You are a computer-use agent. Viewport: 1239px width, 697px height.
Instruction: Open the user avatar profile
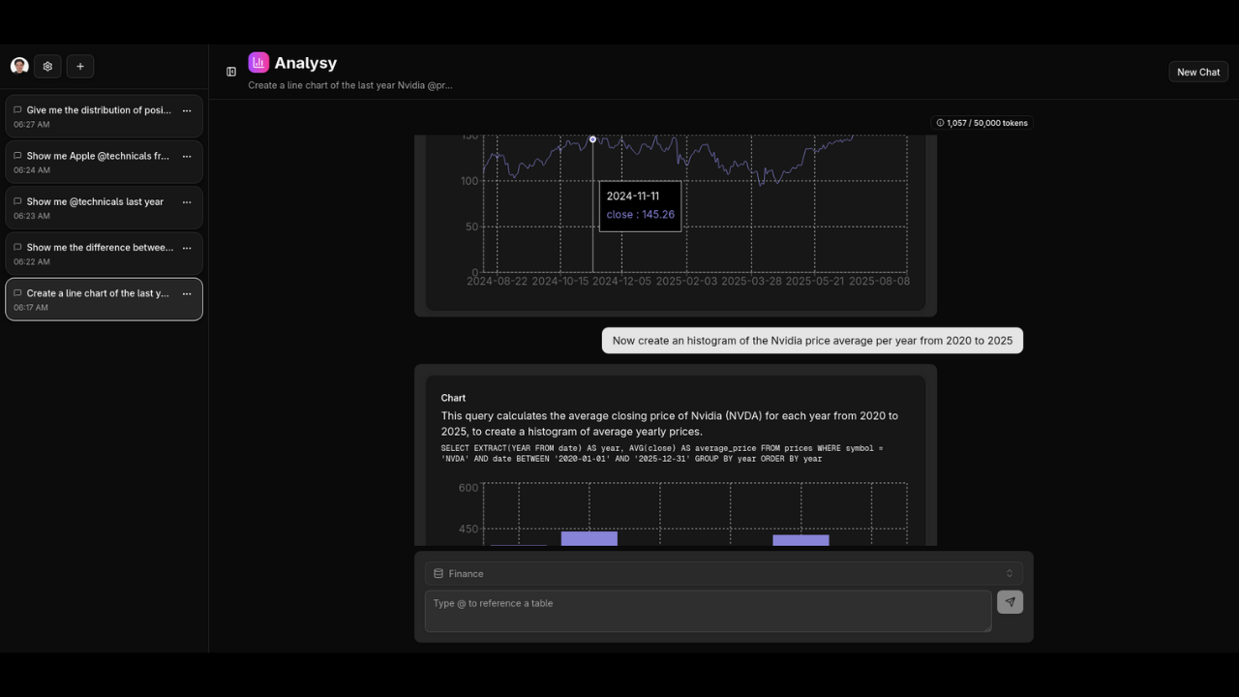(x=19, y=66)
